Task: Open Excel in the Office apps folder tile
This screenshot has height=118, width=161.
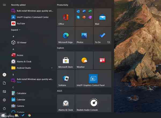Action: pyautogui.click(x=90, y=11)
